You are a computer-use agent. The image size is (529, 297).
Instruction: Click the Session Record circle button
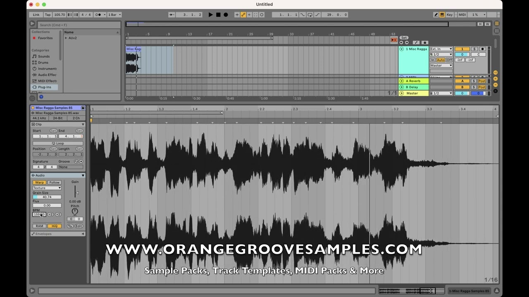tap(262, 15)
